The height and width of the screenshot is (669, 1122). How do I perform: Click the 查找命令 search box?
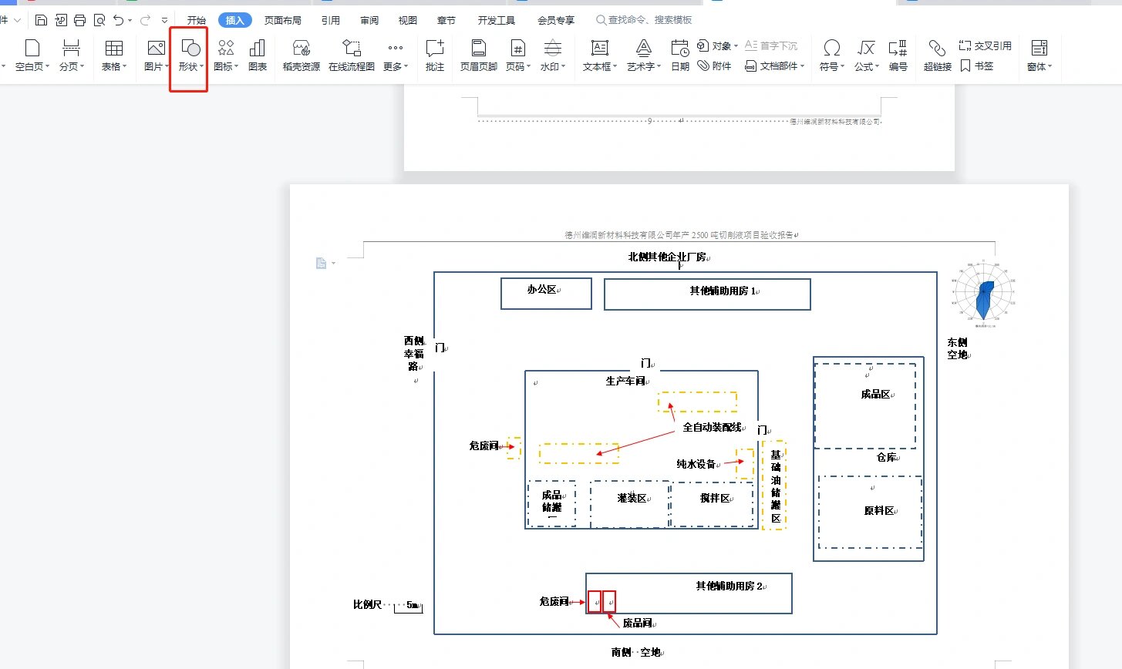[649, 20]
